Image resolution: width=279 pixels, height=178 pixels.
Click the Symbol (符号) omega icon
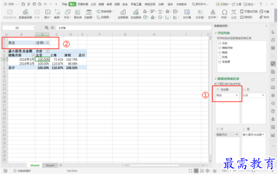224,14
